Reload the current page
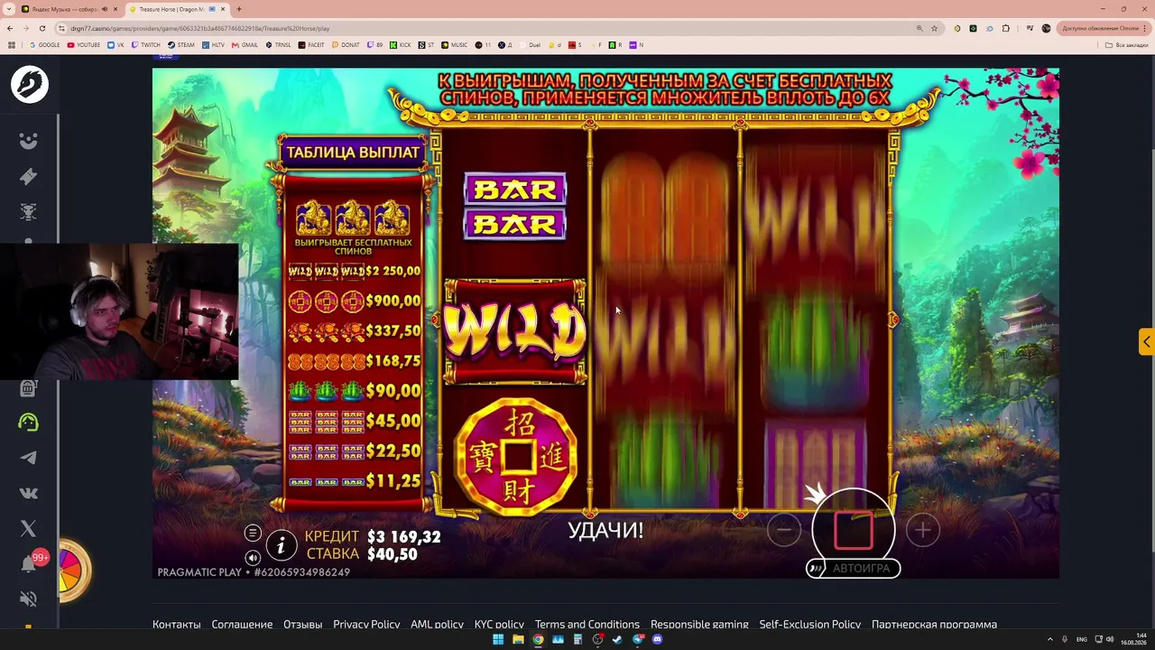1155x650 pixels. [x=42, y=28]
